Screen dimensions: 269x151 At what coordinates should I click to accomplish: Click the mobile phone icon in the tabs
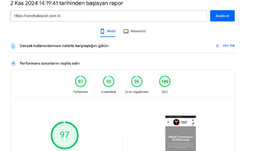coord(102,31)
